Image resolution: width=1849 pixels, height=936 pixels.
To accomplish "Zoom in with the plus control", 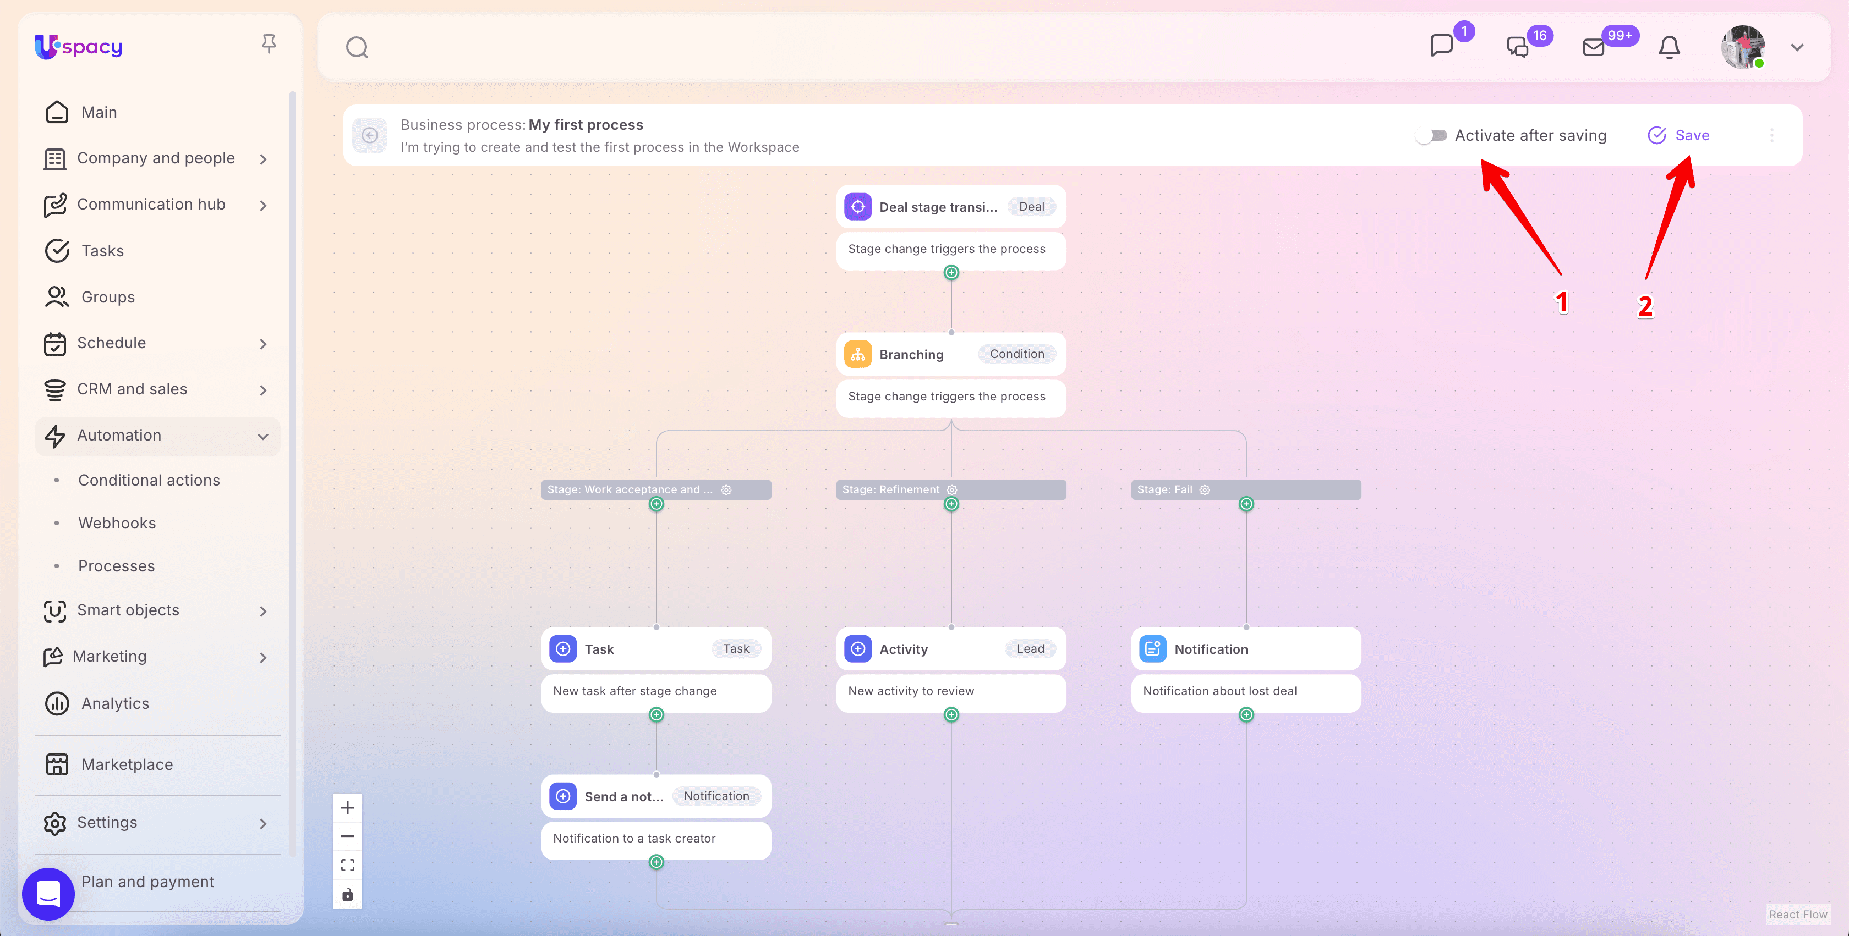I will point(347,808).
